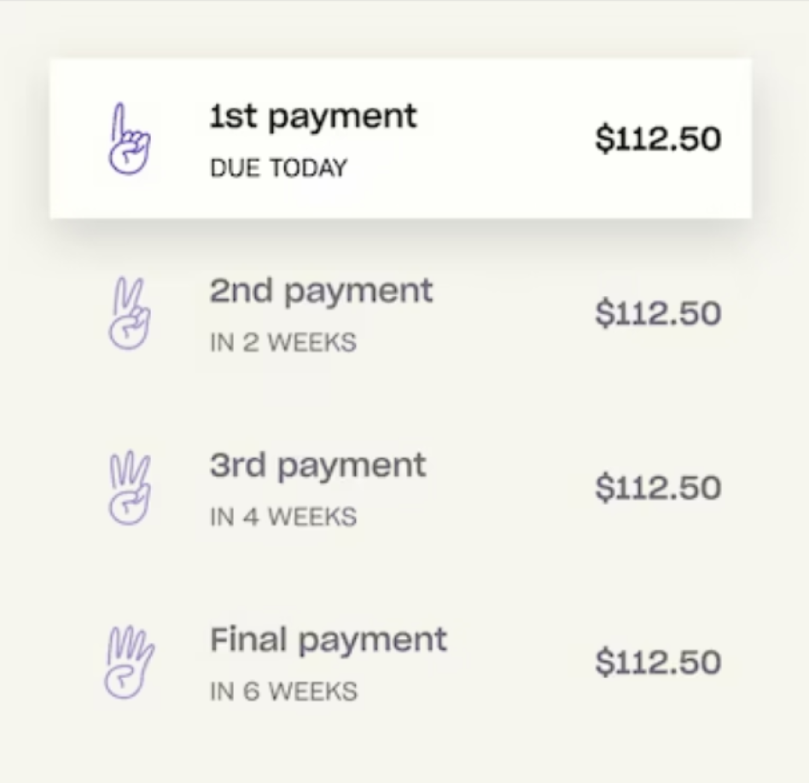Select the 1st payment title
The height and width of the screenshot is (783, 809).
tap(313, 118)
